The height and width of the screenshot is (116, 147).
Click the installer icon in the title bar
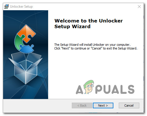click(6, 7)
